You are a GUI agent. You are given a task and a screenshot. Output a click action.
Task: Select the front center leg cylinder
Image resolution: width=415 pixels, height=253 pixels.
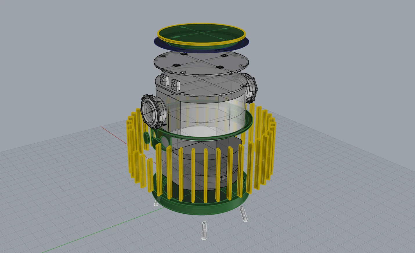[x=205, y=231]
